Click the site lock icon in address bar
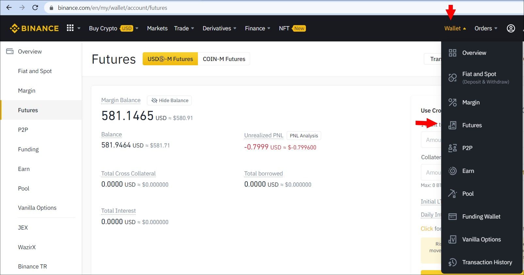Viewport: 524px width, 275px height. [51, 8]
